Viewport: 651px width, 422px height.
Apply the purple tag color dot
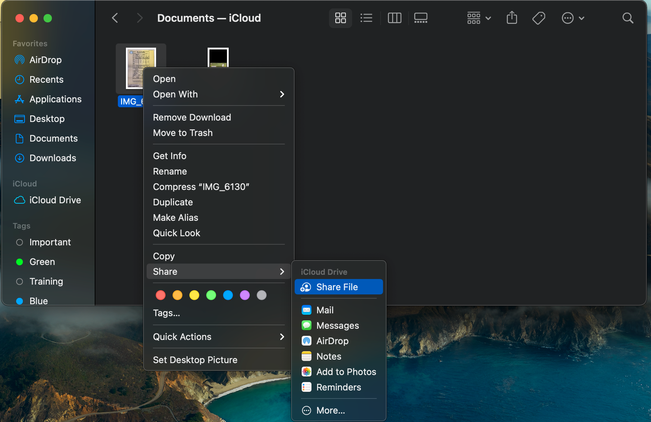pos(245,295)
